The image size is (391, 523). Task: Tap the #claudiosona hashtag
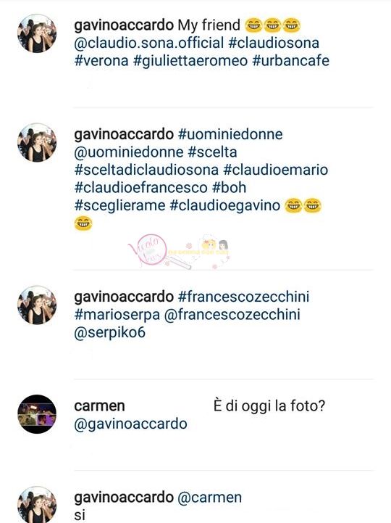tap(274, 43)
